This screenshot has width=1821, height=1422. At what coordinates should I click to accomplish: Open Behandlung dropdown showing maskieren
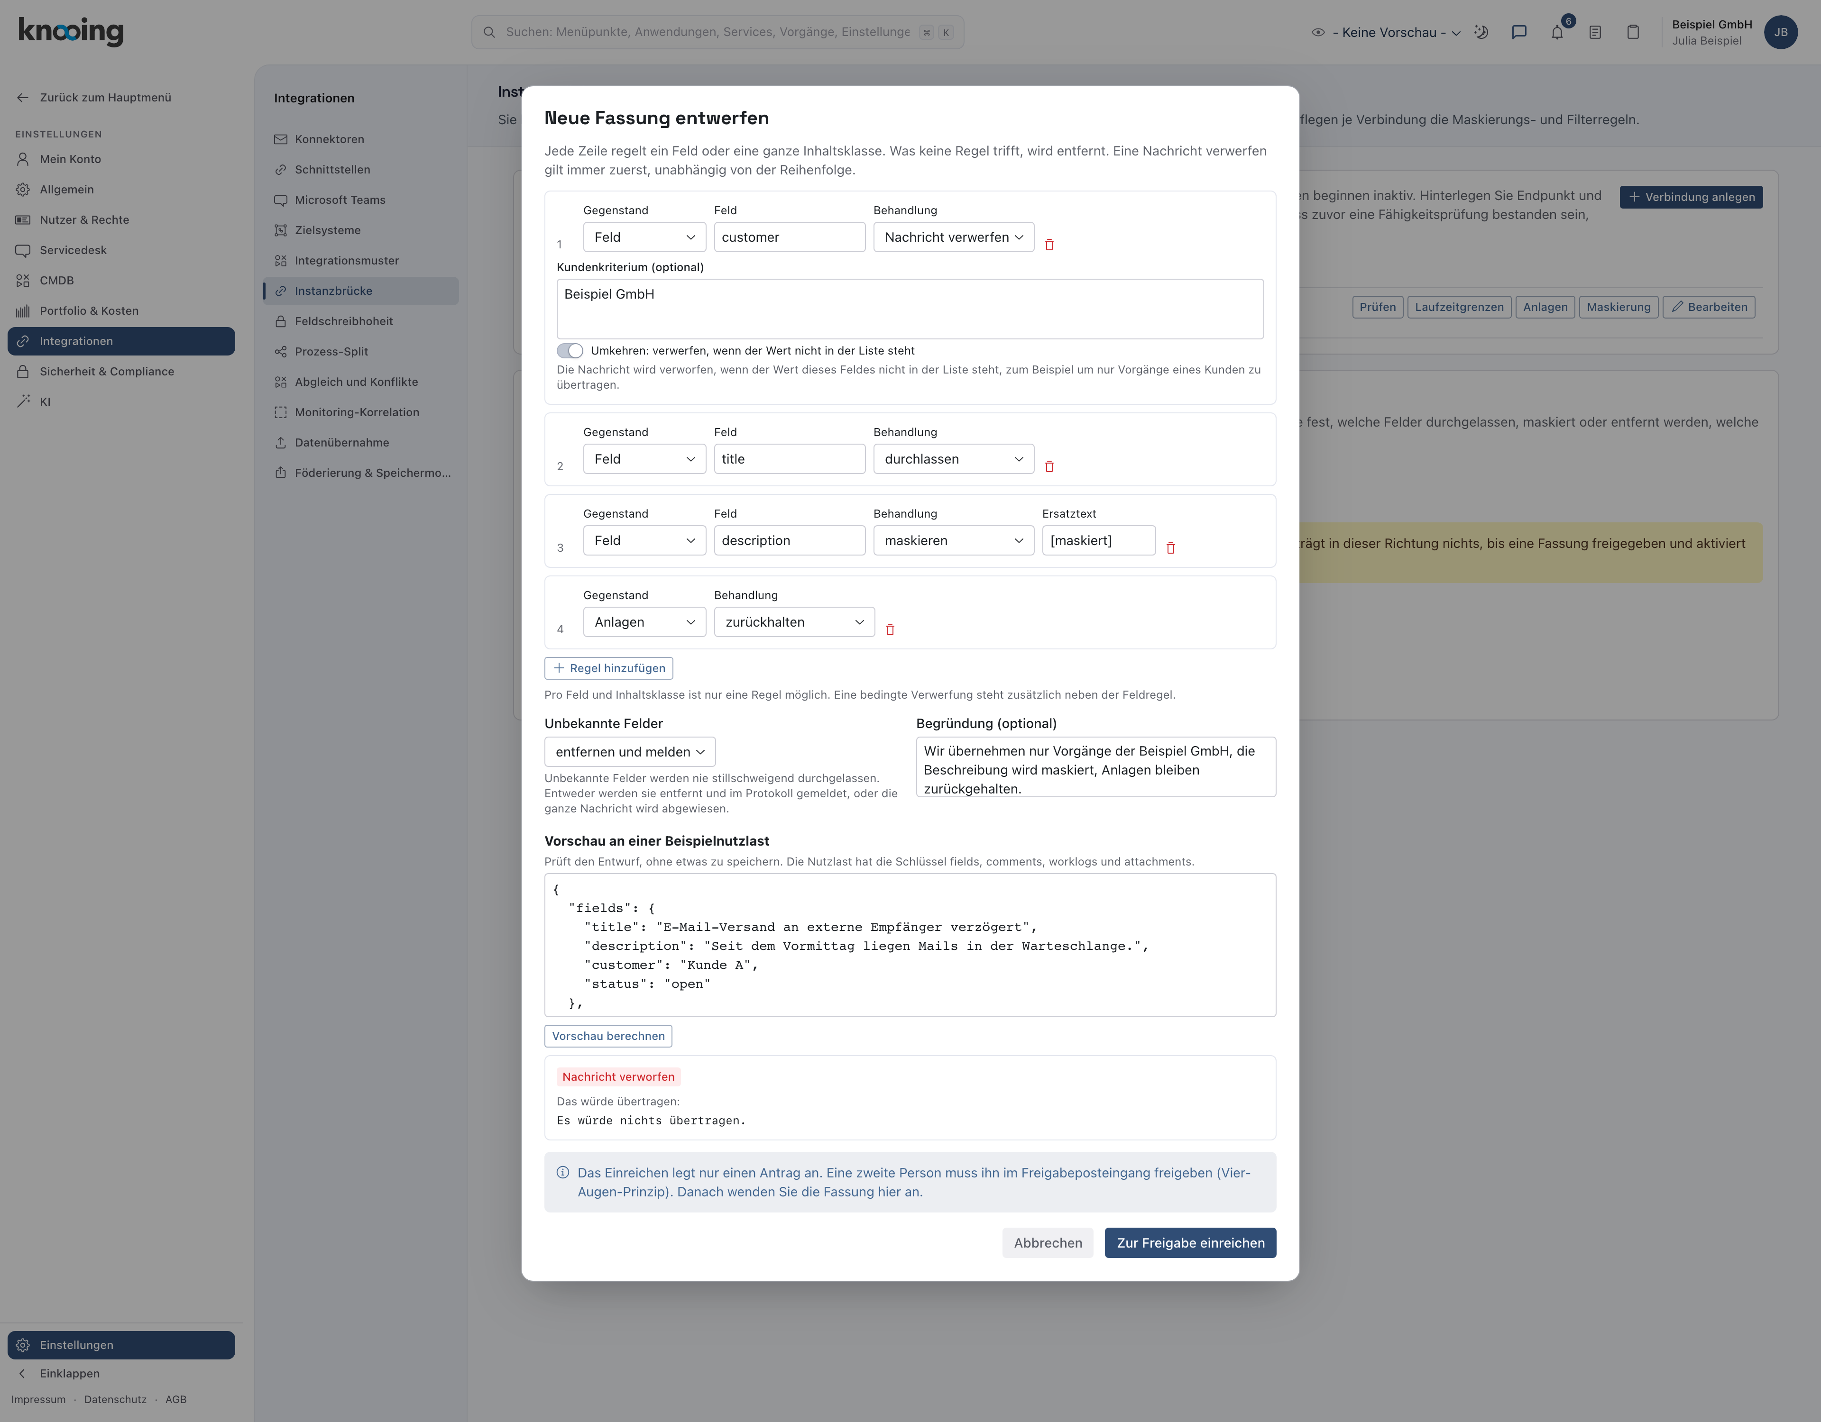tap(954, 541)
